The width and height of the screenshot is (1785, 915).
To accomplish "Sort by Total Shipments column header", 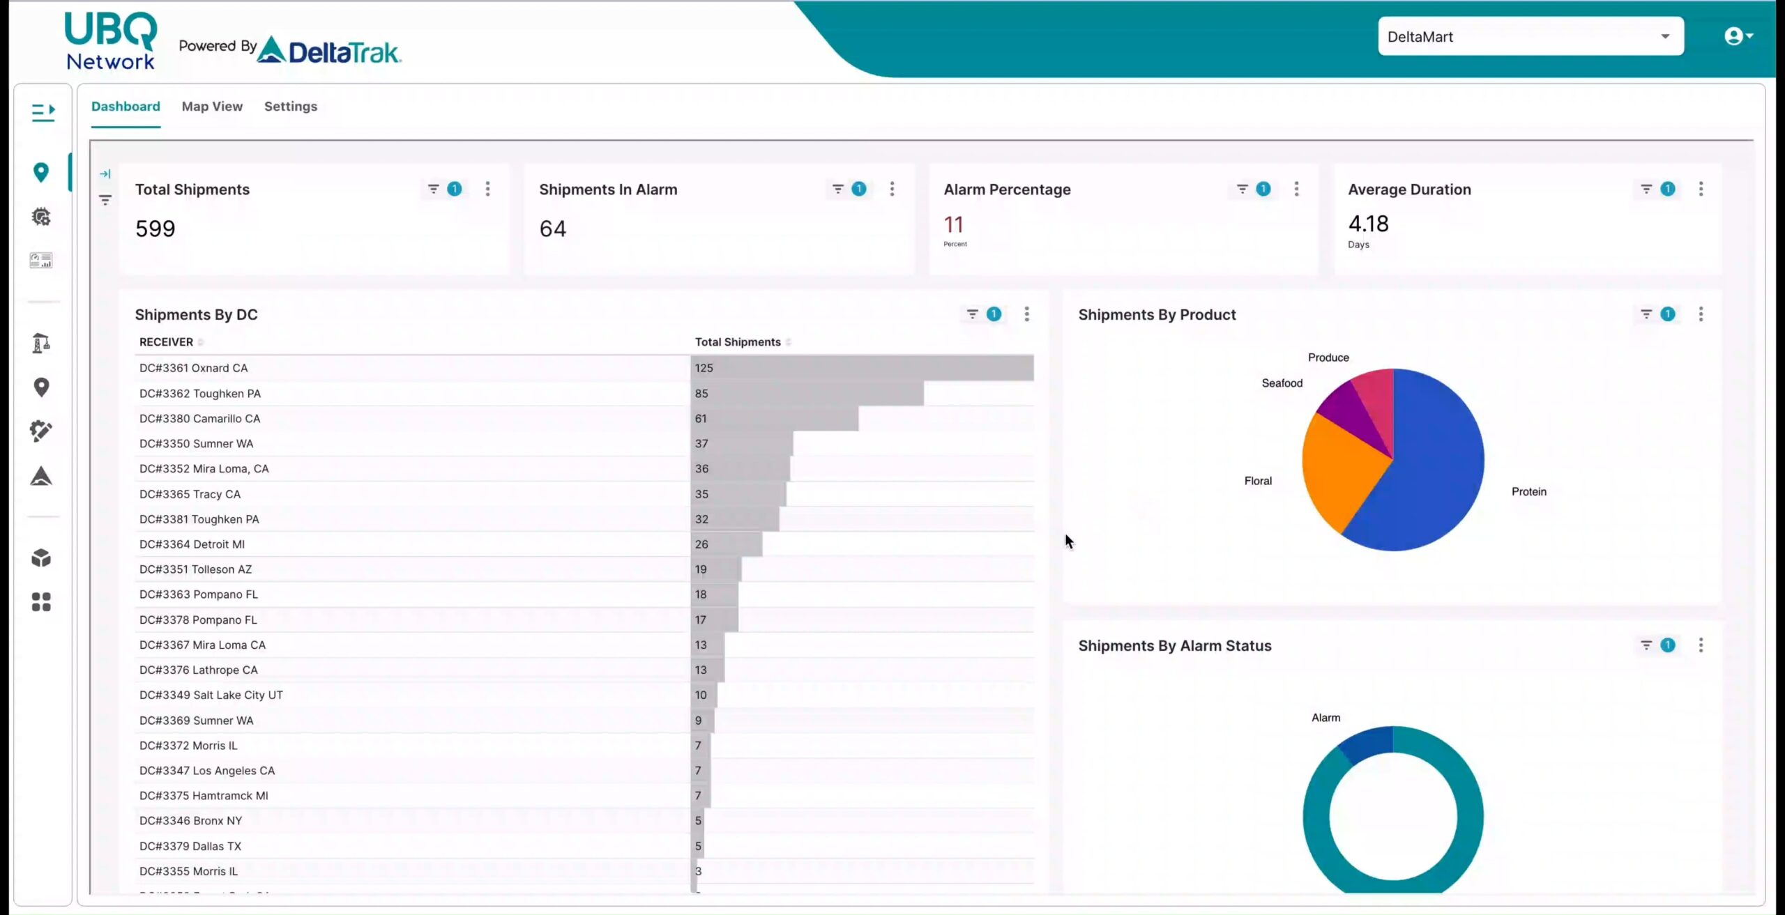I will point(737,342).
